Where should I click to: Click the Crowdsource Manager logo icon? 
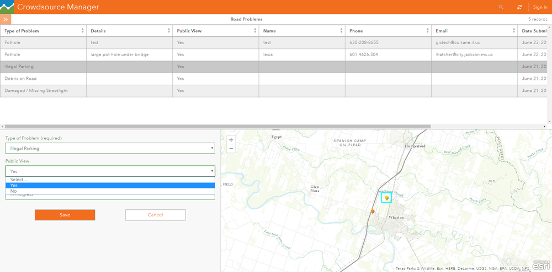point(7,7)
